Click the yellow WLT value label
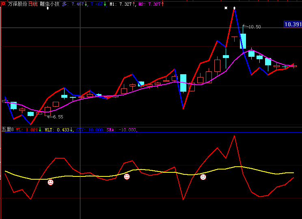This screenshot has width=302, height=219. coord(59,130)
